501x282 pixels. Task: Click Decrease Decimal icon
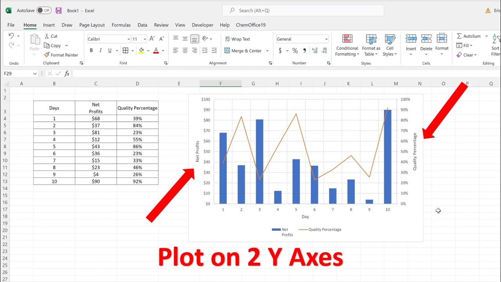pos(324,51)
